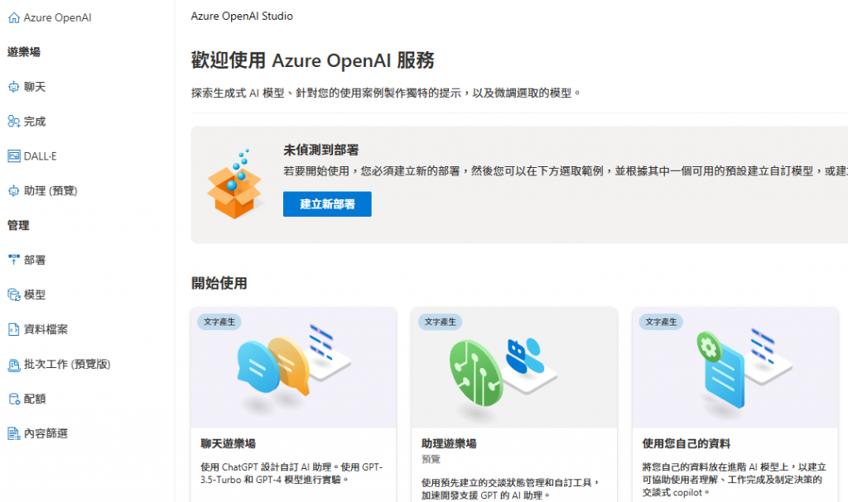Click the 未偵測到部署 heading
This screenshot has width=848, height=502.
coord(321,150)
